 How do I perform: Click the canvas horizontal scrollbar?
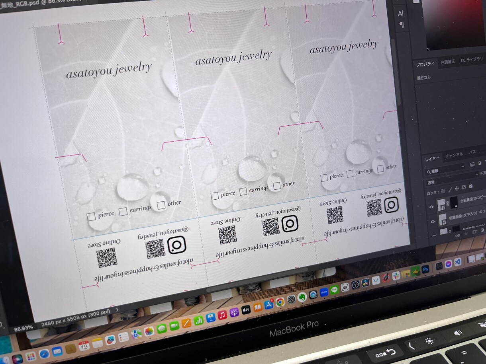click(257, 280)
